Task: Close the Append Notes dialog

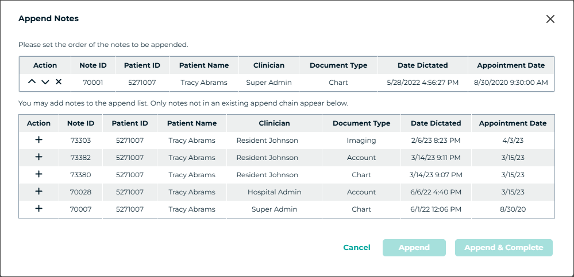Action: (550, 19)
